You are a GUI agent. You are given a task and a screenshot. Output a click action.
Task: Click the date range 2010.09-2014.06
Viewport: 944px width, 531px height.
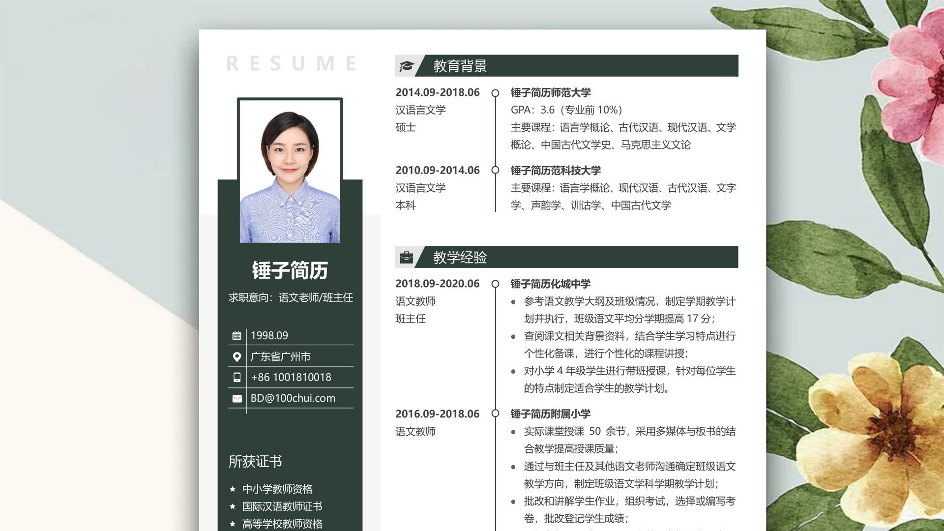coord(438,170)
